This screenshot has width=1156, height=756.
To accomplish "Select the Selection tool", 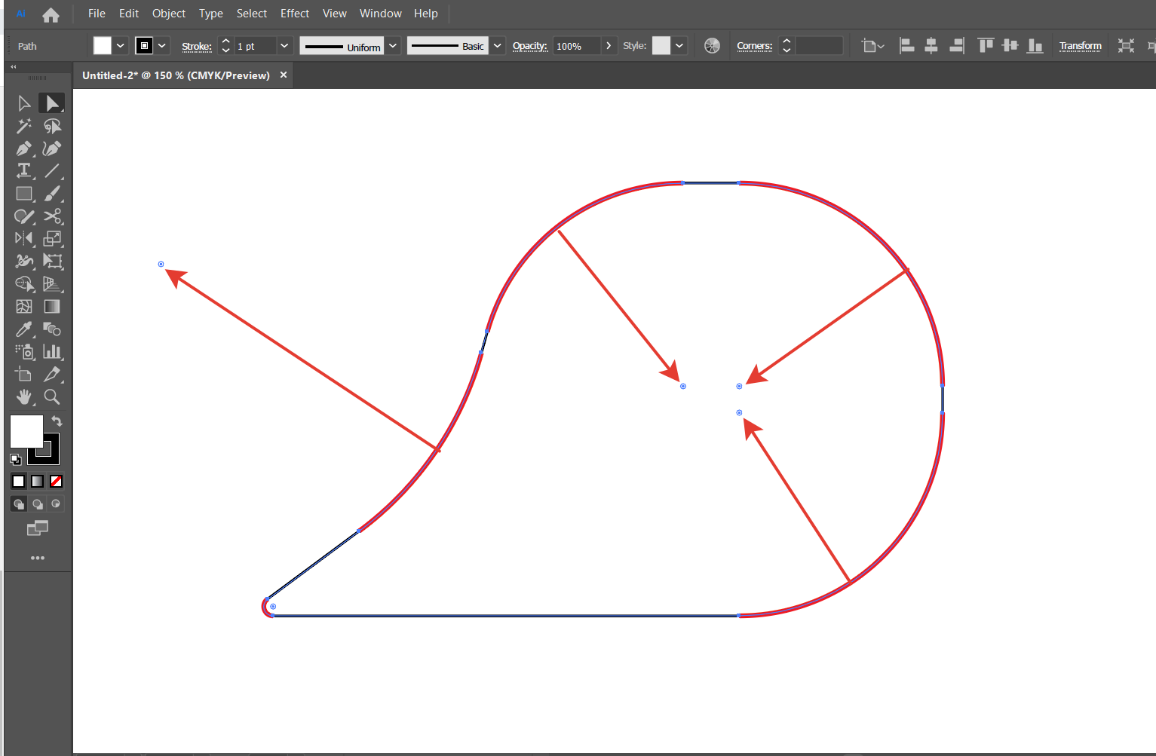I will (23, 103).
